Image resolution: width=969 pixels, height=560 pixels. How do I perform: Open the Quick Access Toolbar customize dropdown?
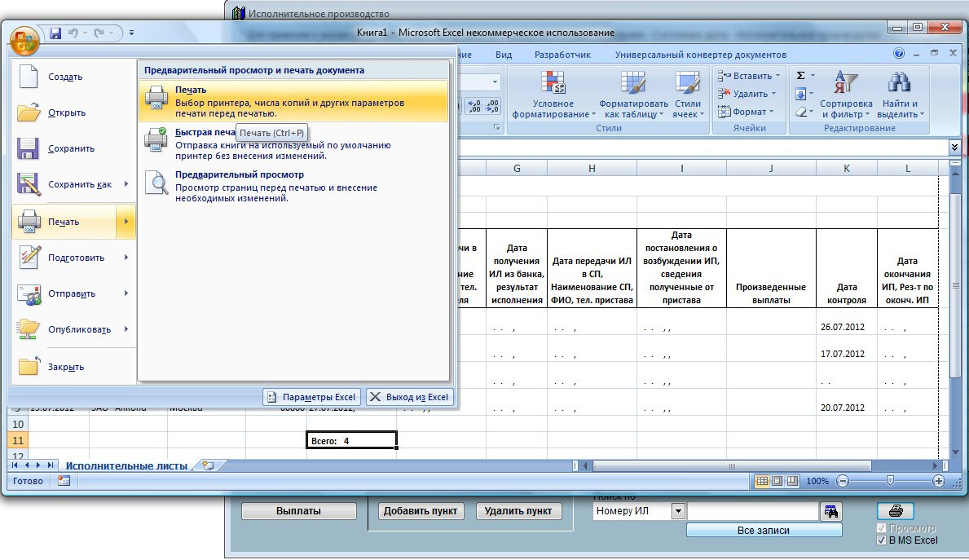[132, 33]
